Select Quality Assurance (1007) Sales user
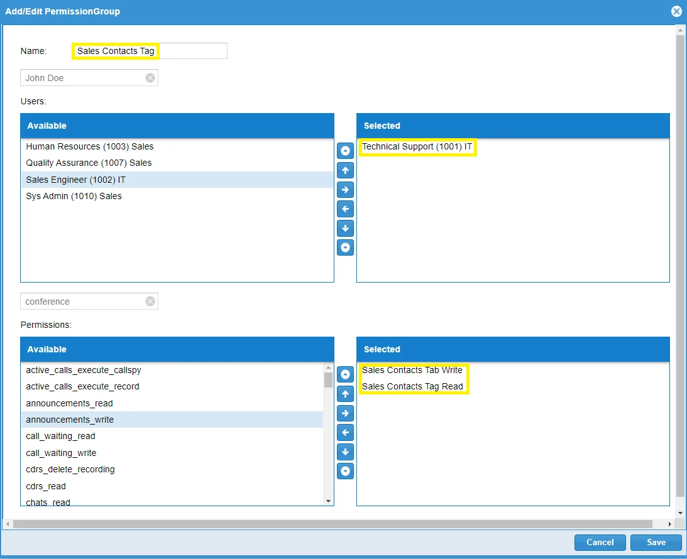The image size is (687, 559). [177, 163]
